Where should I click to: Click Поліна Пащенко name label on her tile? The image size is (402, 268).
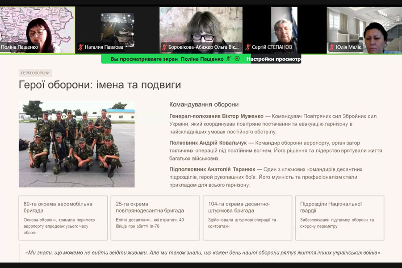20,47
